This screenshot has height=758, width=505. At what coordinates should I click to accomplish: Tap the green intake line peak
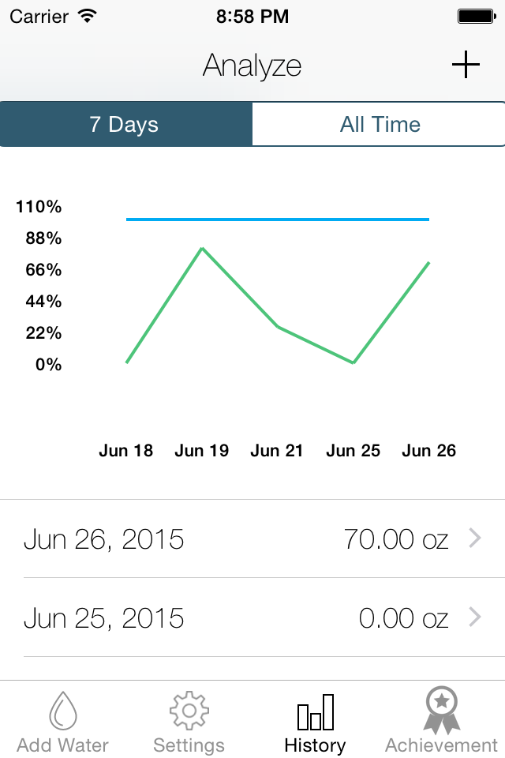[x=202, y=249]
